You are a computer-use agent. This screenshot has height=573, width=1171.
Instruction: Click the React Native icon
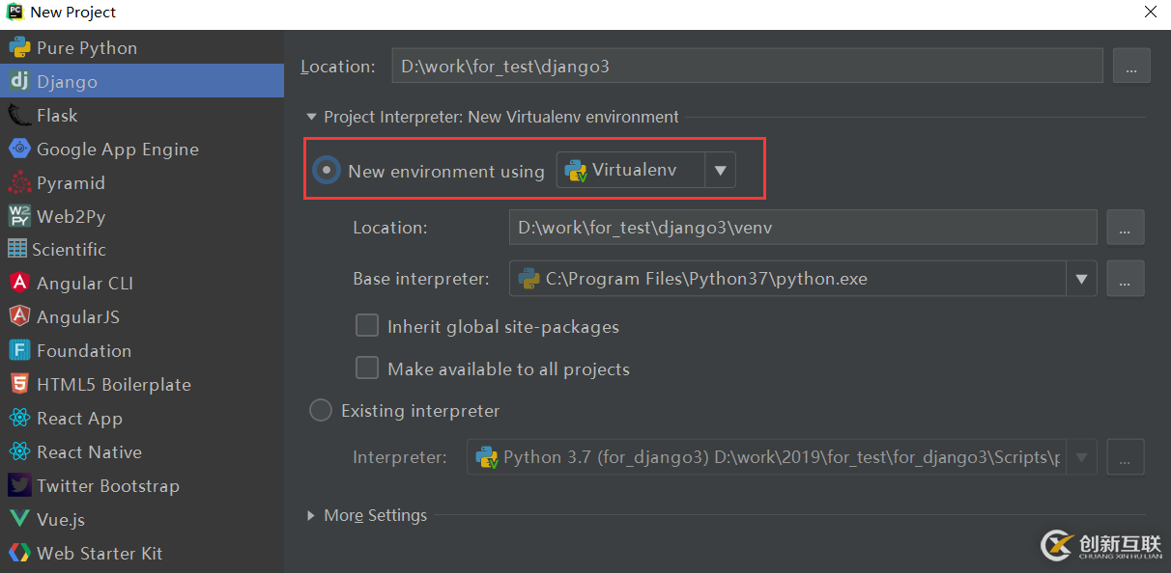tap(18, 451)
